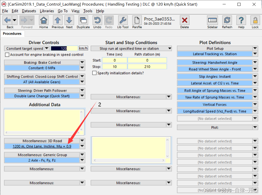Open Stop run at specified time dropdown

click(x=131, y=48)
